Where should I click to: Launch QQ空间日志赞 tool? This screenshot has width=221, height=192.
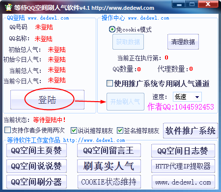[183, 151]
